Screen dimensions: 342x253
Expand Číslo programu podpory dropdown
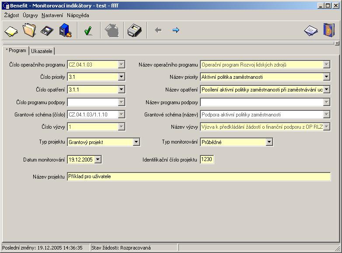tap(121, 102)
